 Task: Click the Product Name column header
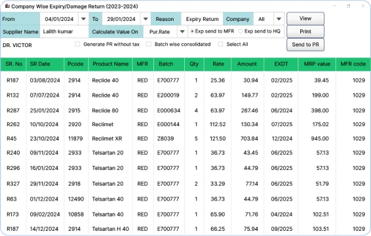tap(111, 64)
